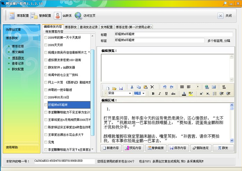This screenshot has height=171, width=242.
Task: Click the Undo arrow icon
Action: [164, 87]
